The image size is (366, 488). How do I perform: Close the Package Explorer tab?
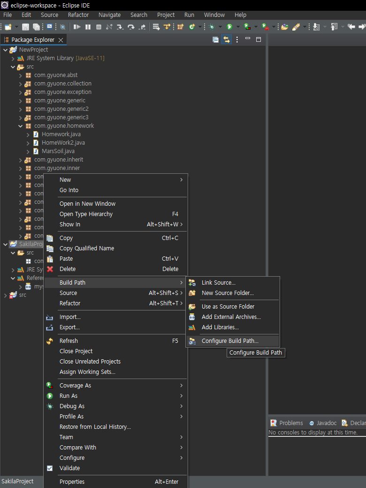click(x=61, y=40)
